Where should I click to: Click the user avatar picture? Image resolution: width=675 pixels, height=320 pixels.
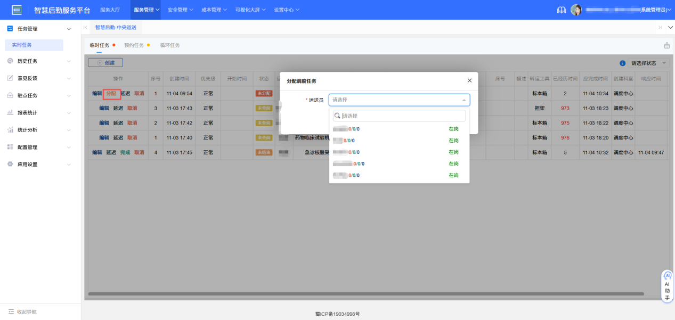[576, 10]
